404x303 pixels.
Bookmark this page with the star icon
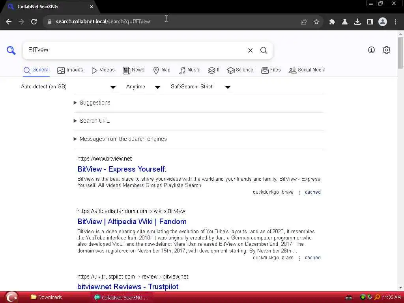coord(316,22)
